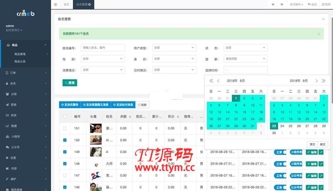The width and height of the screenshot is (333, 191).
Task: Dismiss the 目前拥有151个会员 green alert
Action: 318,34
